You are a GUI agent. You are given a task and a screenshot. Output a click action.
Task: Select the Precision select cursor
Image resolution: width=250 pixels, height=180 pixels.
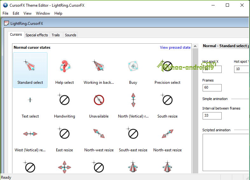pyautogui.click(x=167, y=70)
